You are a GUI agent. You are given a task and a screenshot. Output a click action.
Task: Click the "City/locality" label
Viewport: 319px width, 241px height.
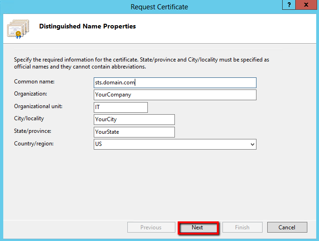(29, 118)
